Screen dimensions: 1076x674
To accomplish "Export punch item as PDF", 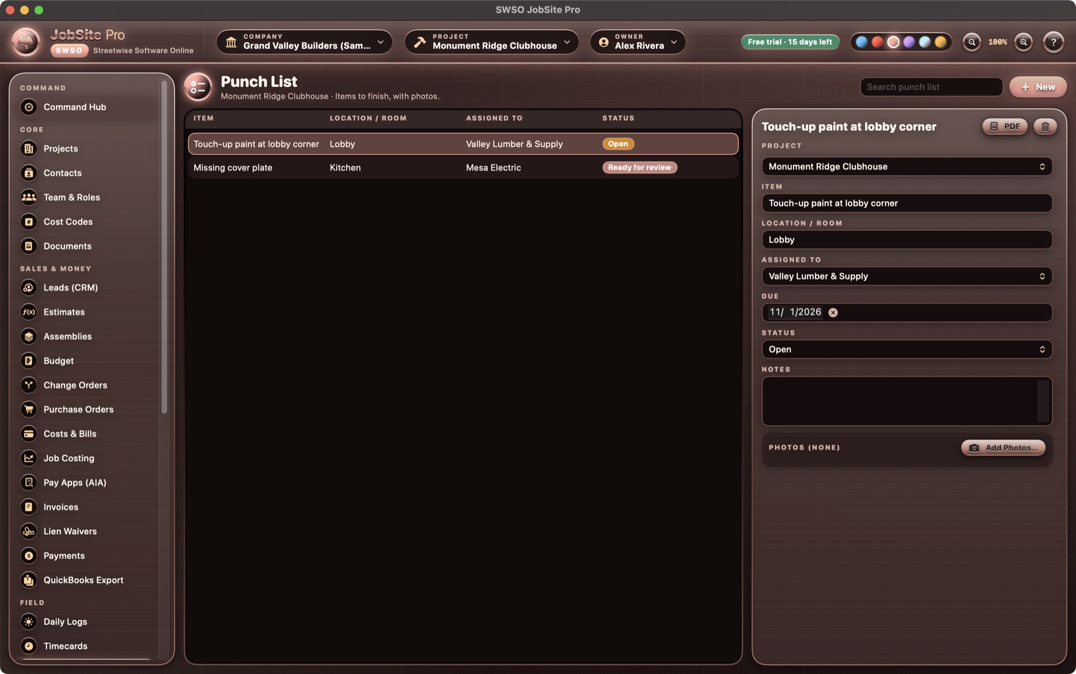I will 1004,126.
